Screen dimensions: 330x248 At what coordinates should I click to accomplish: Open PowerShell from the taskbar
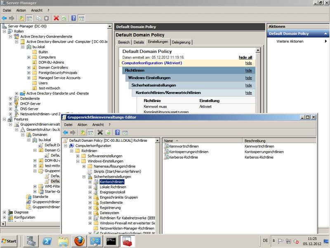point(47,241)
